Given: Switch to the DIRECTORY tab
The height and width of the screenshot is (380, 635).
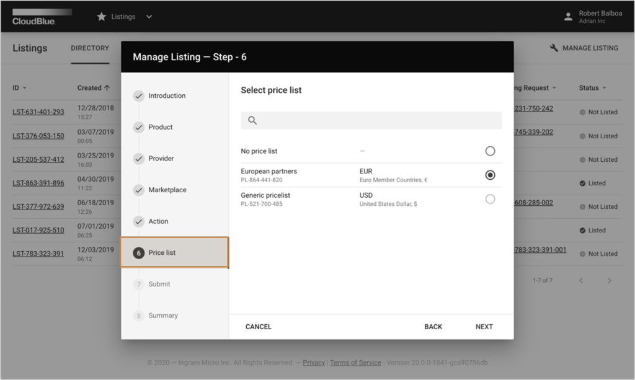Looking at the screenshot, I should coord(89,48).
